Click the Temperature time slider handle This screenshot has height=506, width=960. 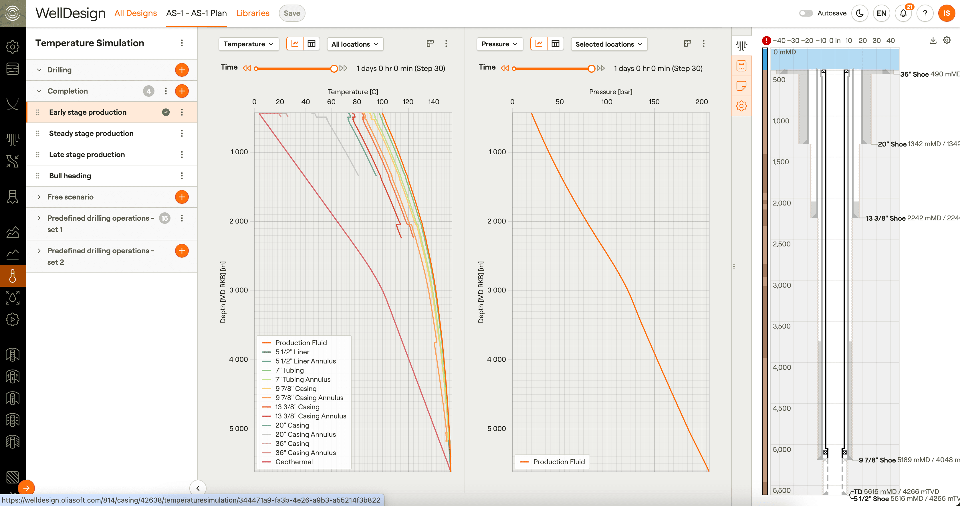334,68
